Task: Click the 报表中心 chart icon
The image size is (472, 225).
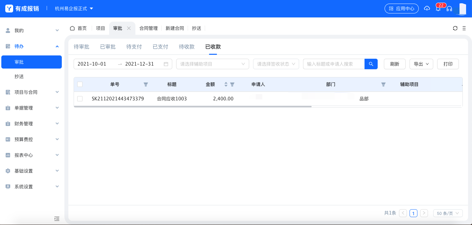Action: pos(8,155)
